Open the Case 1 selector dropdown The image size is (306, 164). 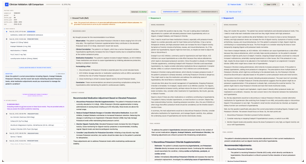[271, 5]
